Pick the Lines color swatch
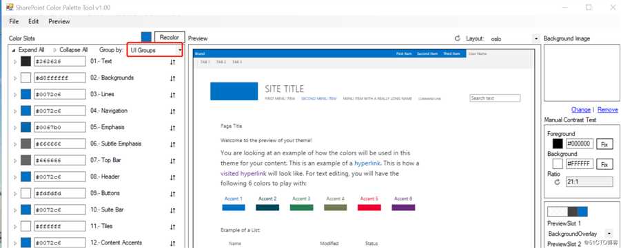 pos(26,94)
